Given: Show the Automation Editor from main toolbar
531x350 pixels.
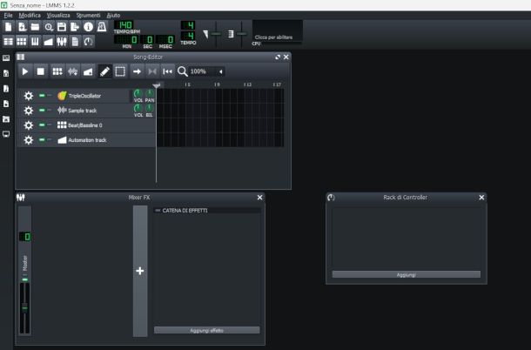Looking at the screenshot, I should coord(49,41).
